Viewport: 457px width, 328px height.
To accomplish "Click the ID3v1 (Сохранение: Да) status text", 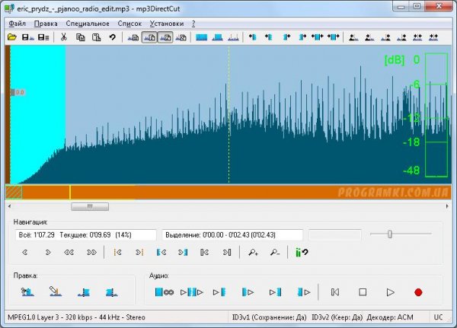I will coord(269,317).
